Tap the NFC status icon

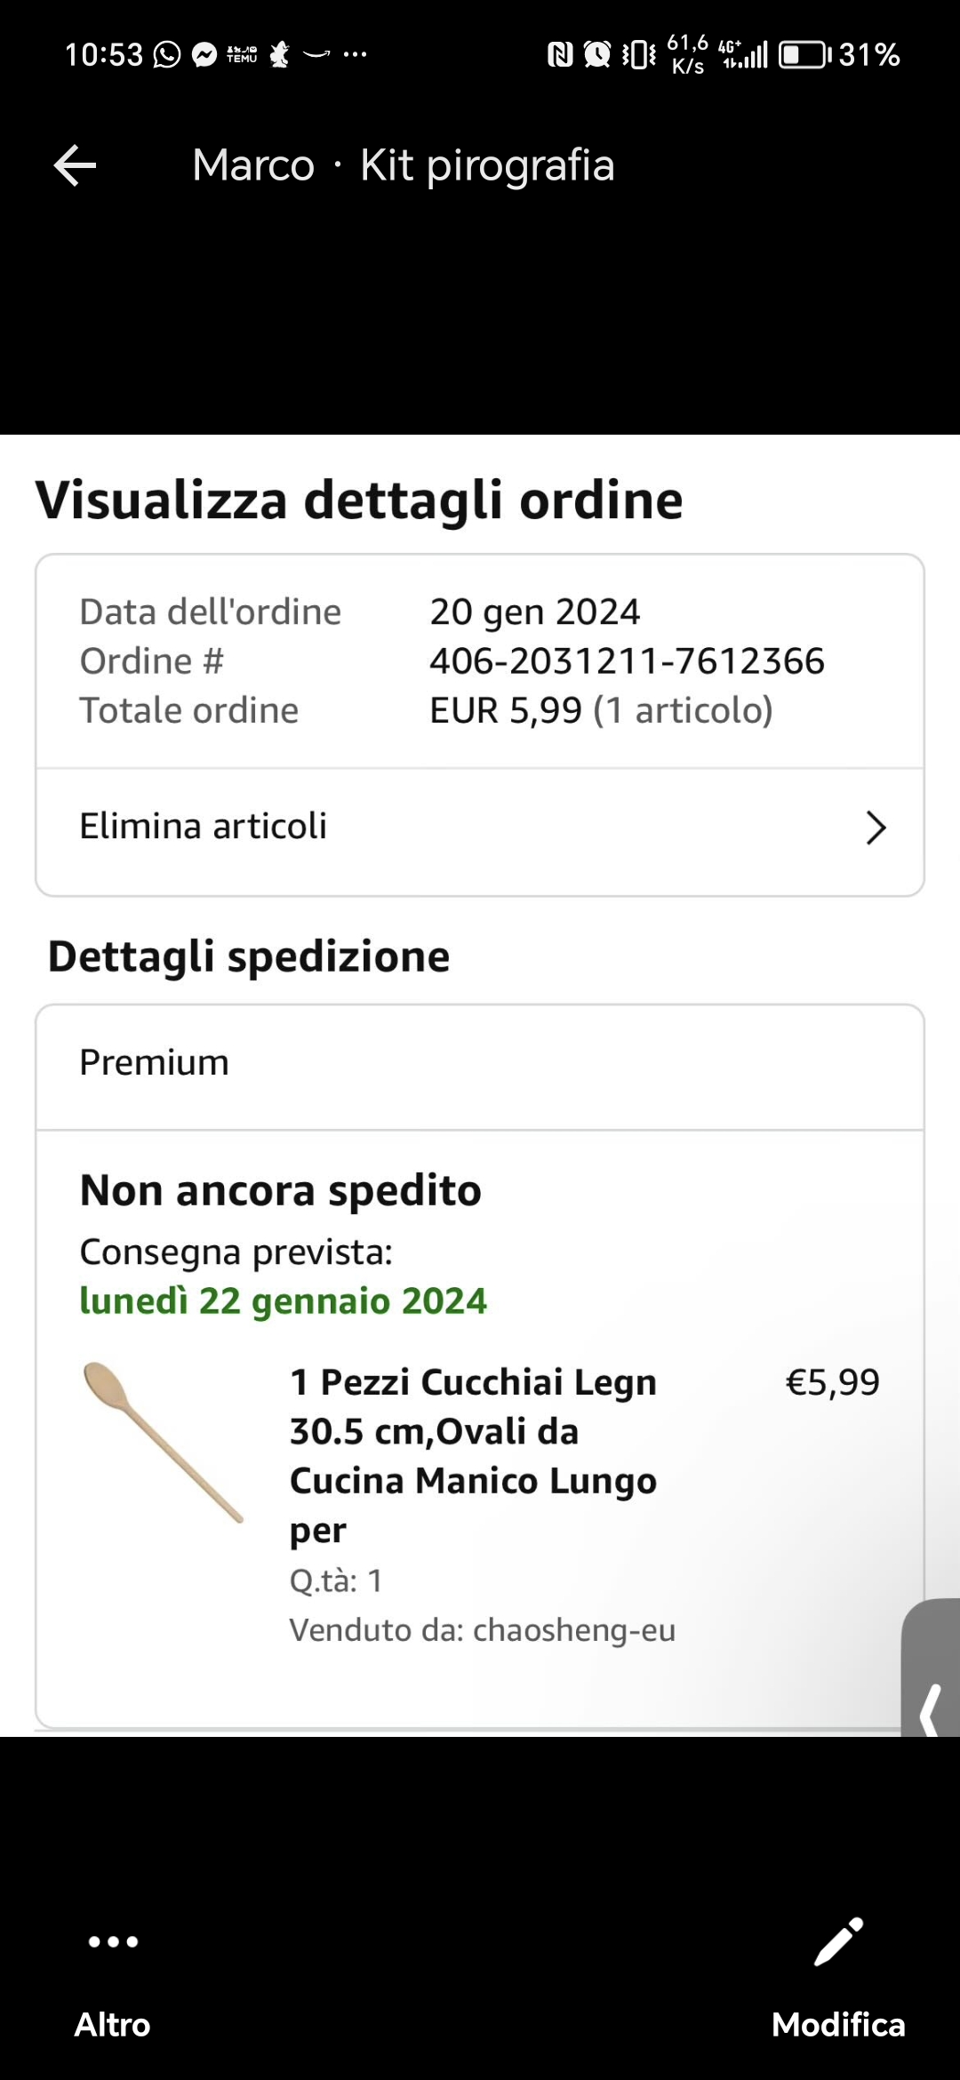coord(560,55)
